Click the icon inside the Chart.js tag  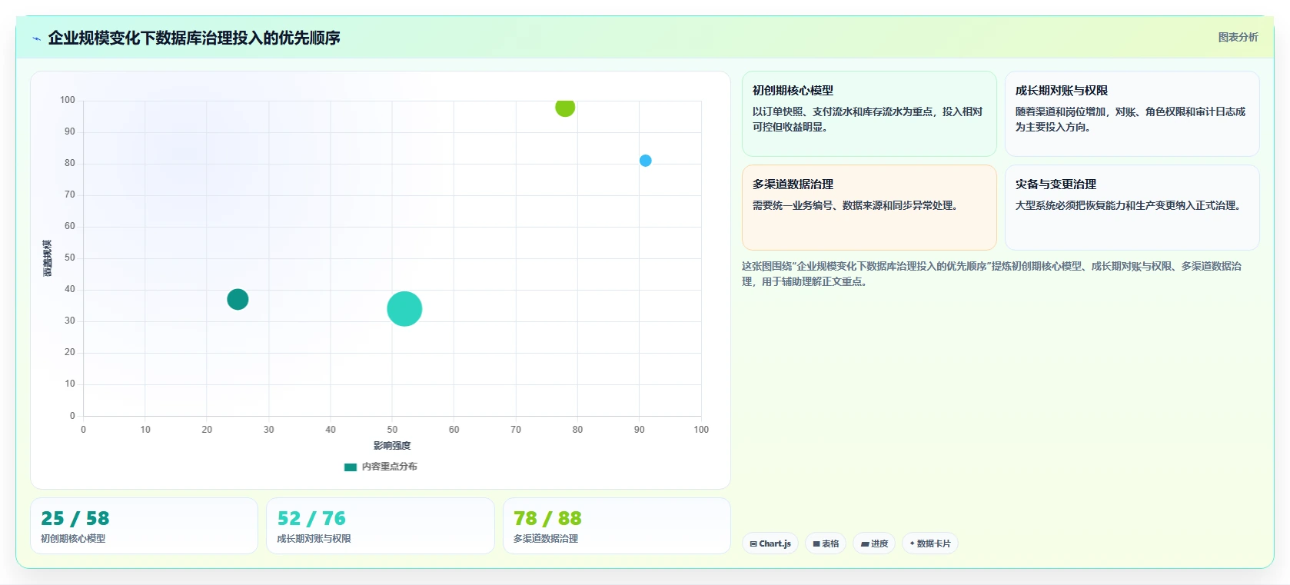click(753, 543)
